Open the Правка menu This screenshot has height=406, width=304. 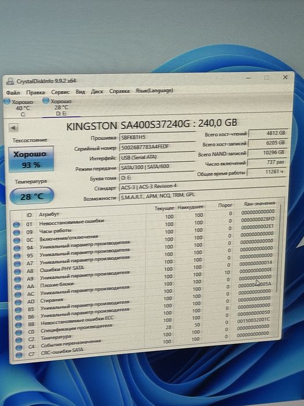click(x=35, y=92)
